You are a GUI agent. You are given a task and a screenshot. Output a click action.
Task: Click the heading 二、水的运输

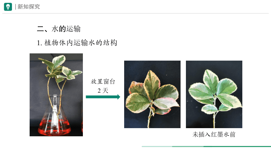tap(59, 29)
